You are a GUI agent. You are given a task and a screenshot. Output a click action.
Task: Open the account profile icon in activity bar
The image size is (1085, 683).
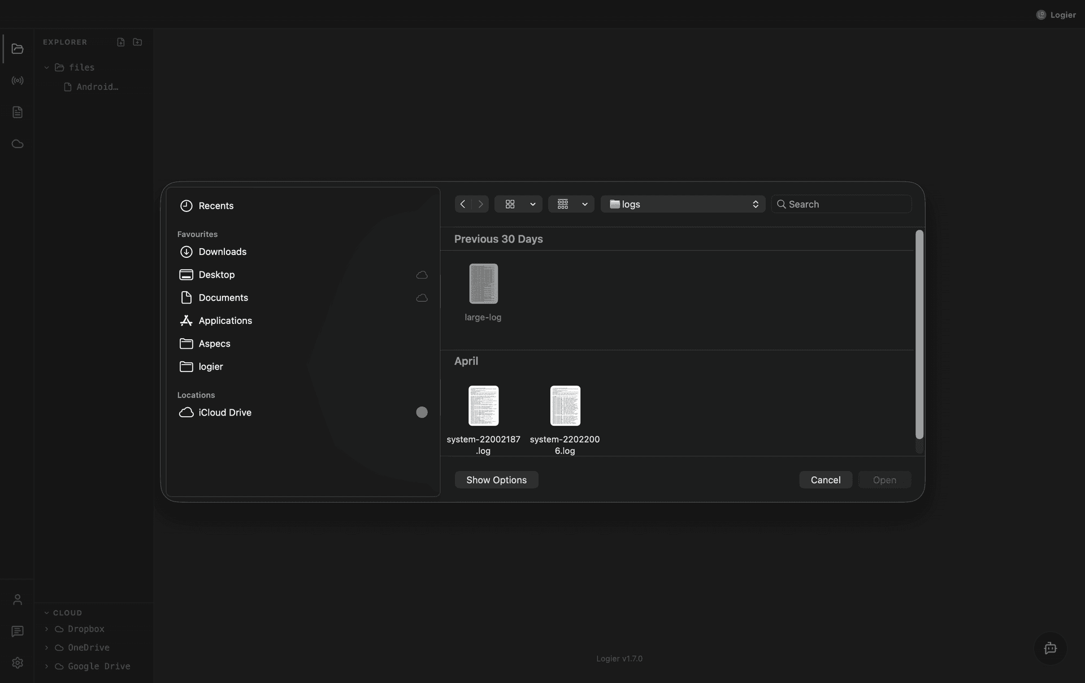18,599
